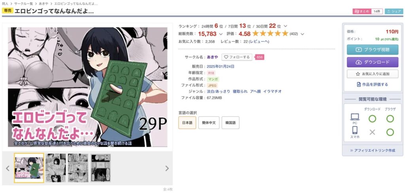The width and height of the screenshot is (405, 195).
Task: Go to previous thumbnails with left arrow
Action: pyautogui.click(x=8, y=168)
